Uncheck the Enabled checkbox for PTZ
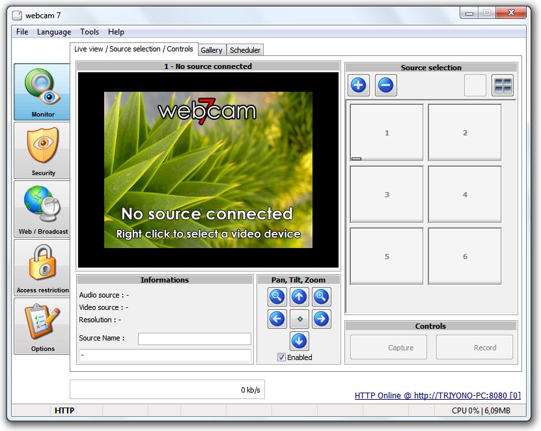 [x=281, y=357]
